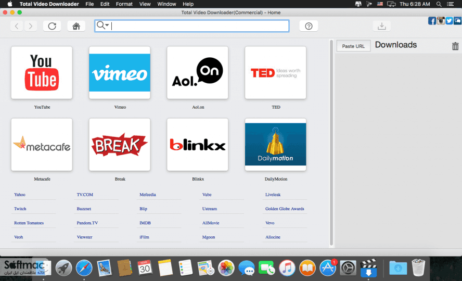This screenshot has height=281, width=462.
Task: Focus the URL search input field
Action: [x=192, y=26]
